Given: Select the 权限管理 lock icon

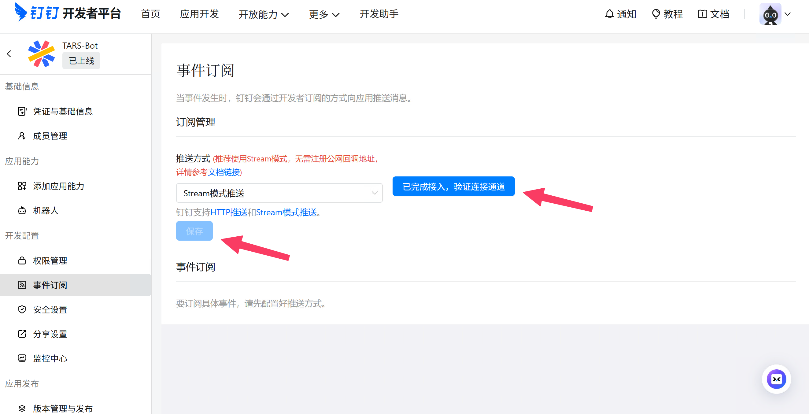Looking at the screenshot, I should [x=22, y=261].
